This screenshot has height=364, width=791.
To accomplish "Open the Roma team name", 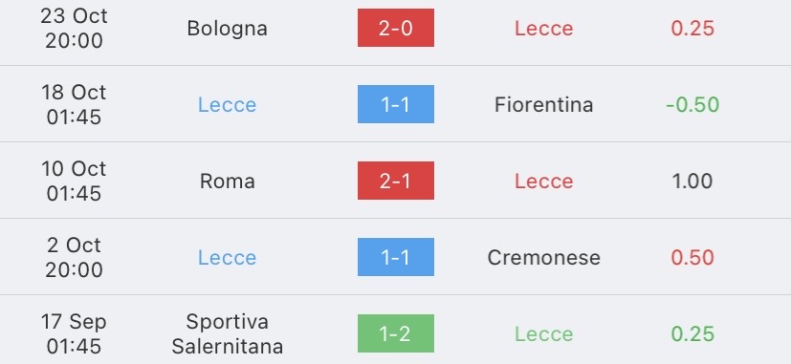I will (227, 181).
